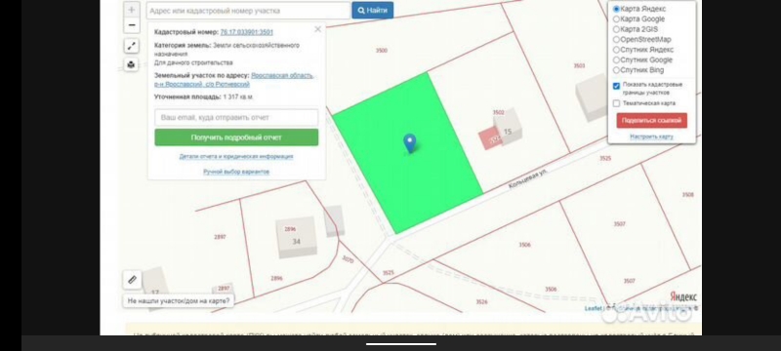781x351 pixels.
Task: Activate the ruler measurement tool
Action: click(x=132, y=280)
